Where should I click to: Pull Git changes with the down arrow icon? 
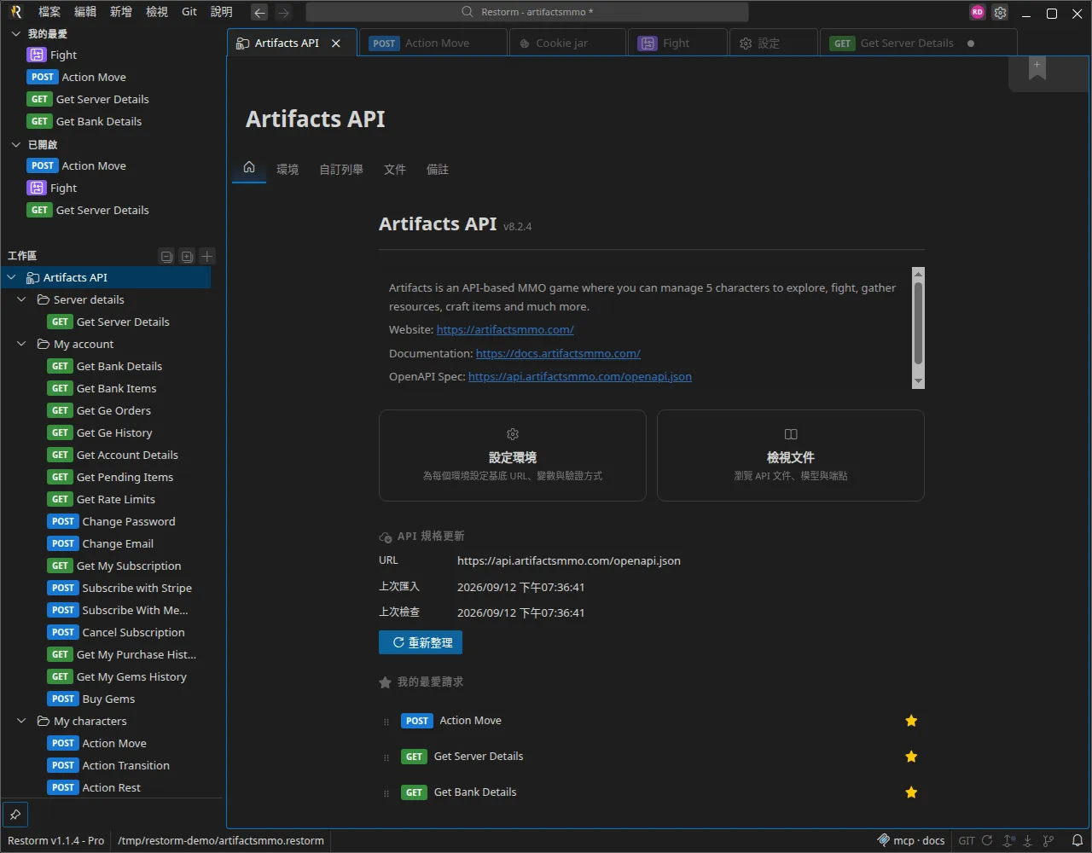pyautogui.click(x=1029, y=840)
